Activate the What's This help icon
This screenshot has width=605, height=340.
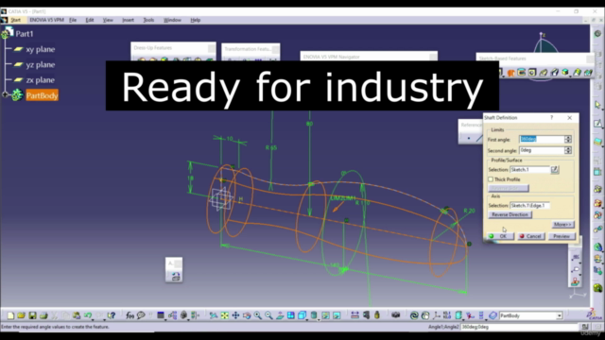pyautogui.click(x=112, y=315)
